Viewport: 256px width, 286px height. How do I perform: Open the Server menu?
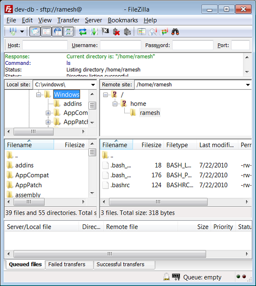click(x=94, y=20)
